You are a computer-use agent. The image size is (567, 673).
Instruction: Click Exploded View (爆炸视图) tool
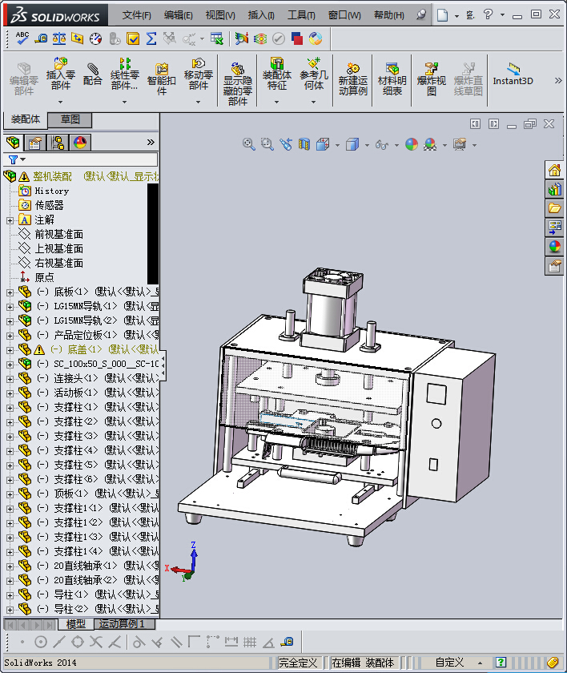(432, 79)
